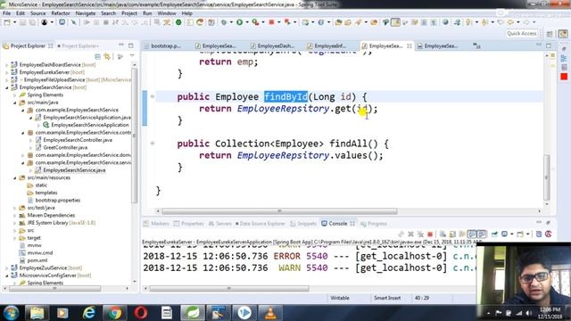The width and height of the screenshot is (571, 321).
Task: Open the Window menu
Action: click(167, 13)
